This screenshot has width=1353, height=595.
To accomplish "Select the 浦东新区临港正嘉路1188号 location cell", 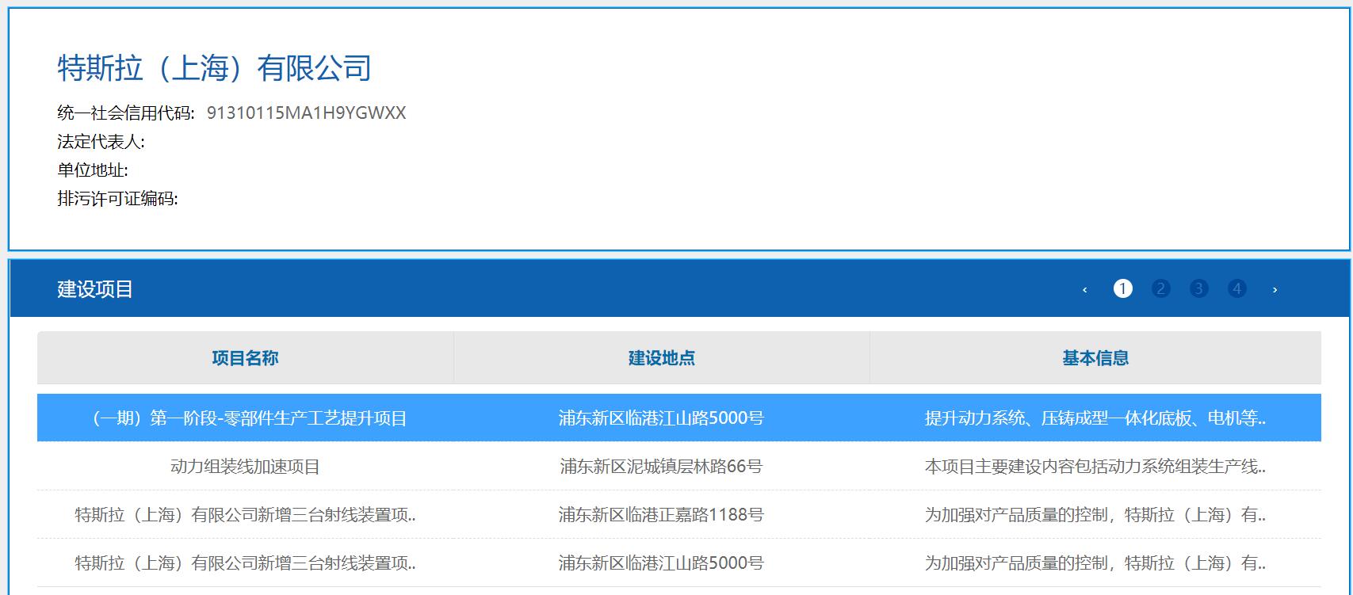I will [x=661, y=515].
